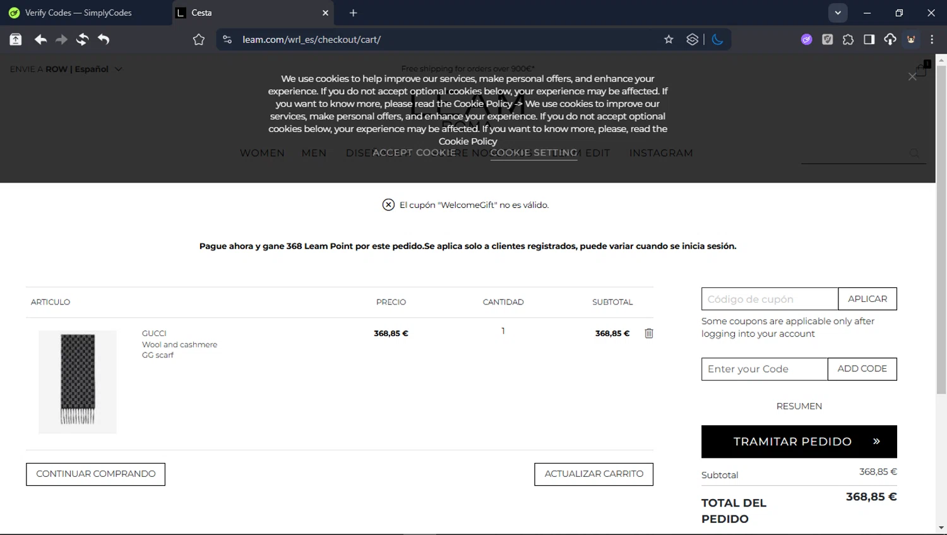Screen dimensions: 947x535
Task: Click the layers icon in address bar
Action: pyautogui.click(x=693, y=39)
